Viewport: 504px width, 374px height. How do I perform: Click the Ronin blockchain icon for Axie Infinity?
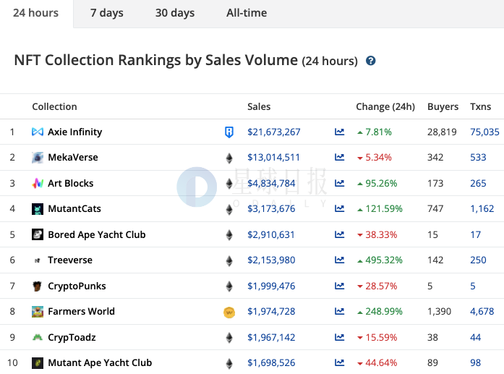(228, 132)
